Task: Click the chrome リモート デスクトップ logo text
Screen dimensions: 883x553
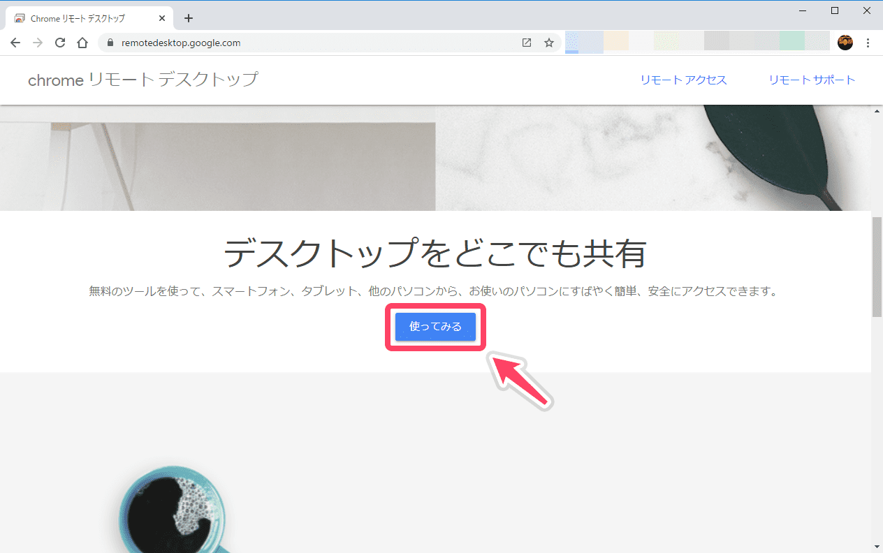Action: click(x=143, y=80)
